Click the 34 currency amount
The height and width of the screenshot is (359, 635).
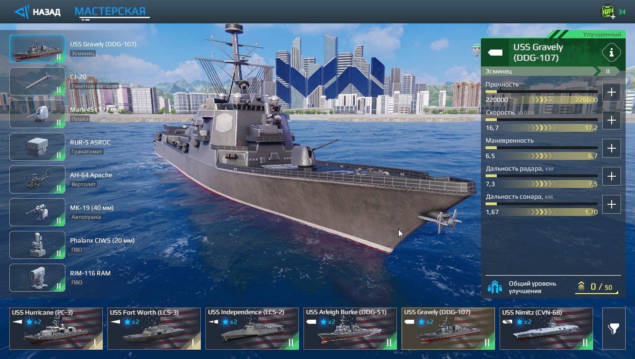(622, 12)
